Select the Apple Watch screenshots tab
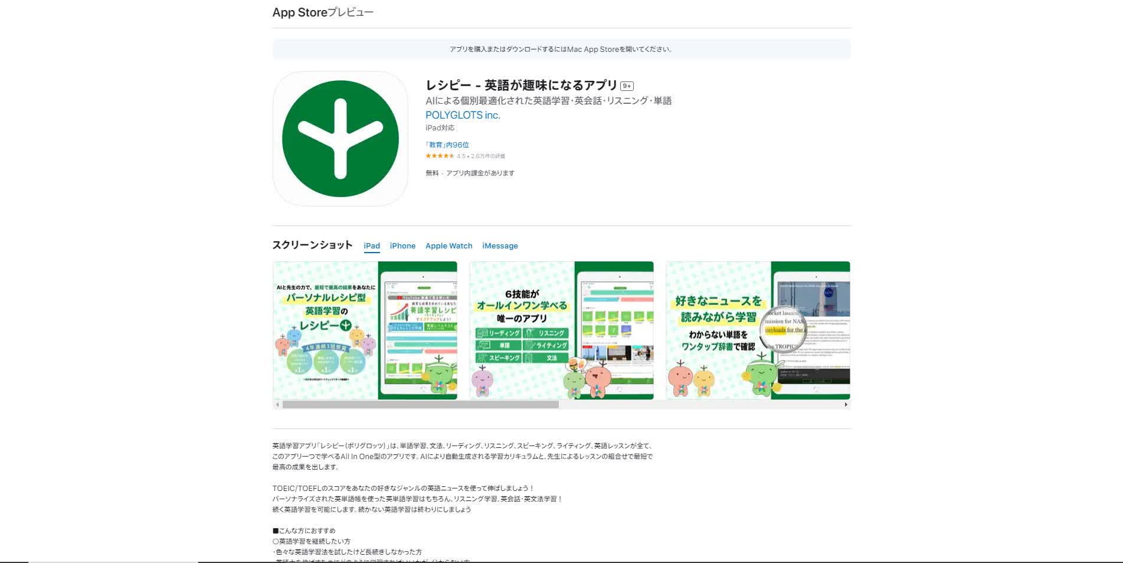 [449, 246]
